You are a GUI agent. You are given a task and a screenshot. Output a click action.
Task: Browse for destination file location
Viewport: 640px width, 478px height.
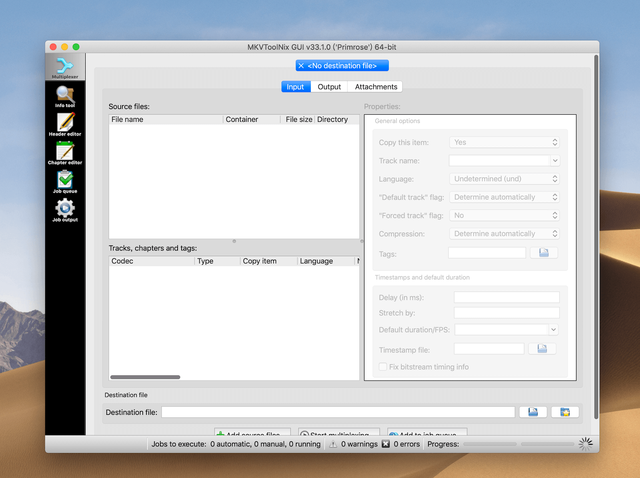[533, 412]
